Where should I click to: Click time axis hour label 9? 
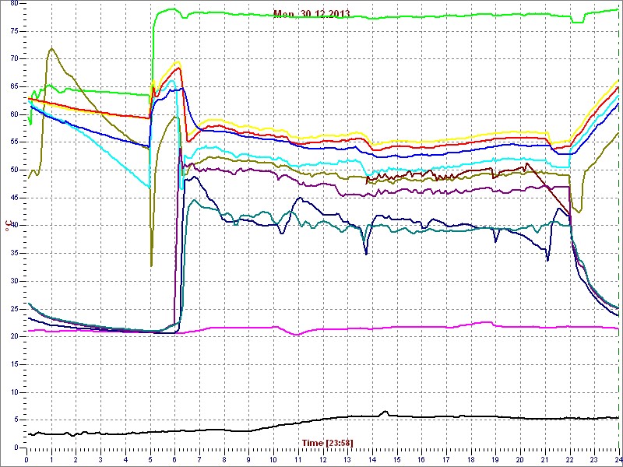249,458
